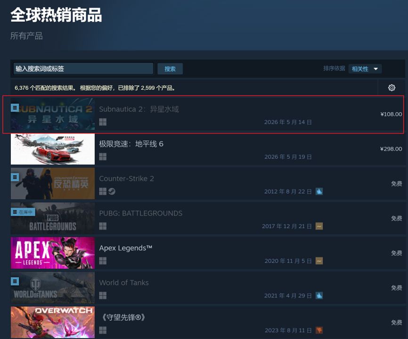Click 免费 price on Apex Legends row
The height and width of the screenshot is (339, 408).
click(x=397, y=253)
